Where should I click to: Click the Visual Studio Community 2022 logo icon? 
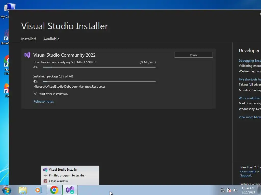[x=27, y=55]
